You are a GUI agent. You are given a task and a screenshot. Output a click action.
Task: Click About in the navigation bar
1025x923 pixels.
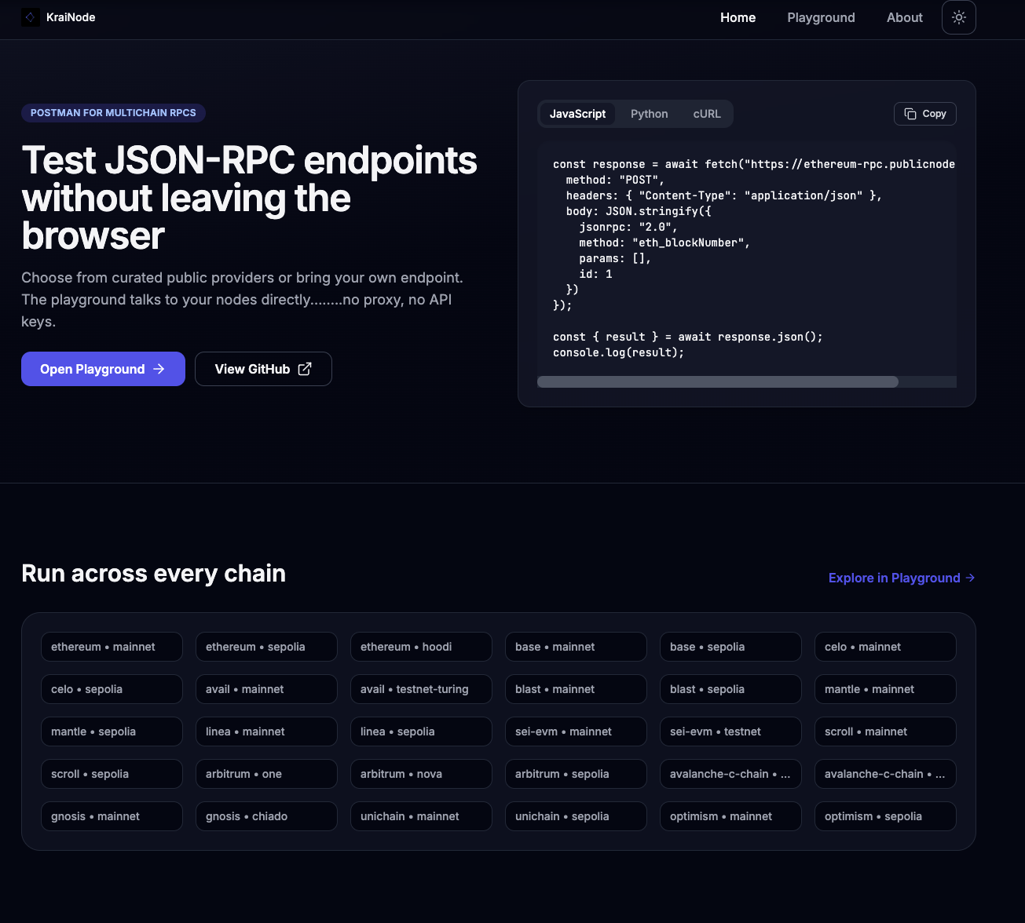(904, 17)
